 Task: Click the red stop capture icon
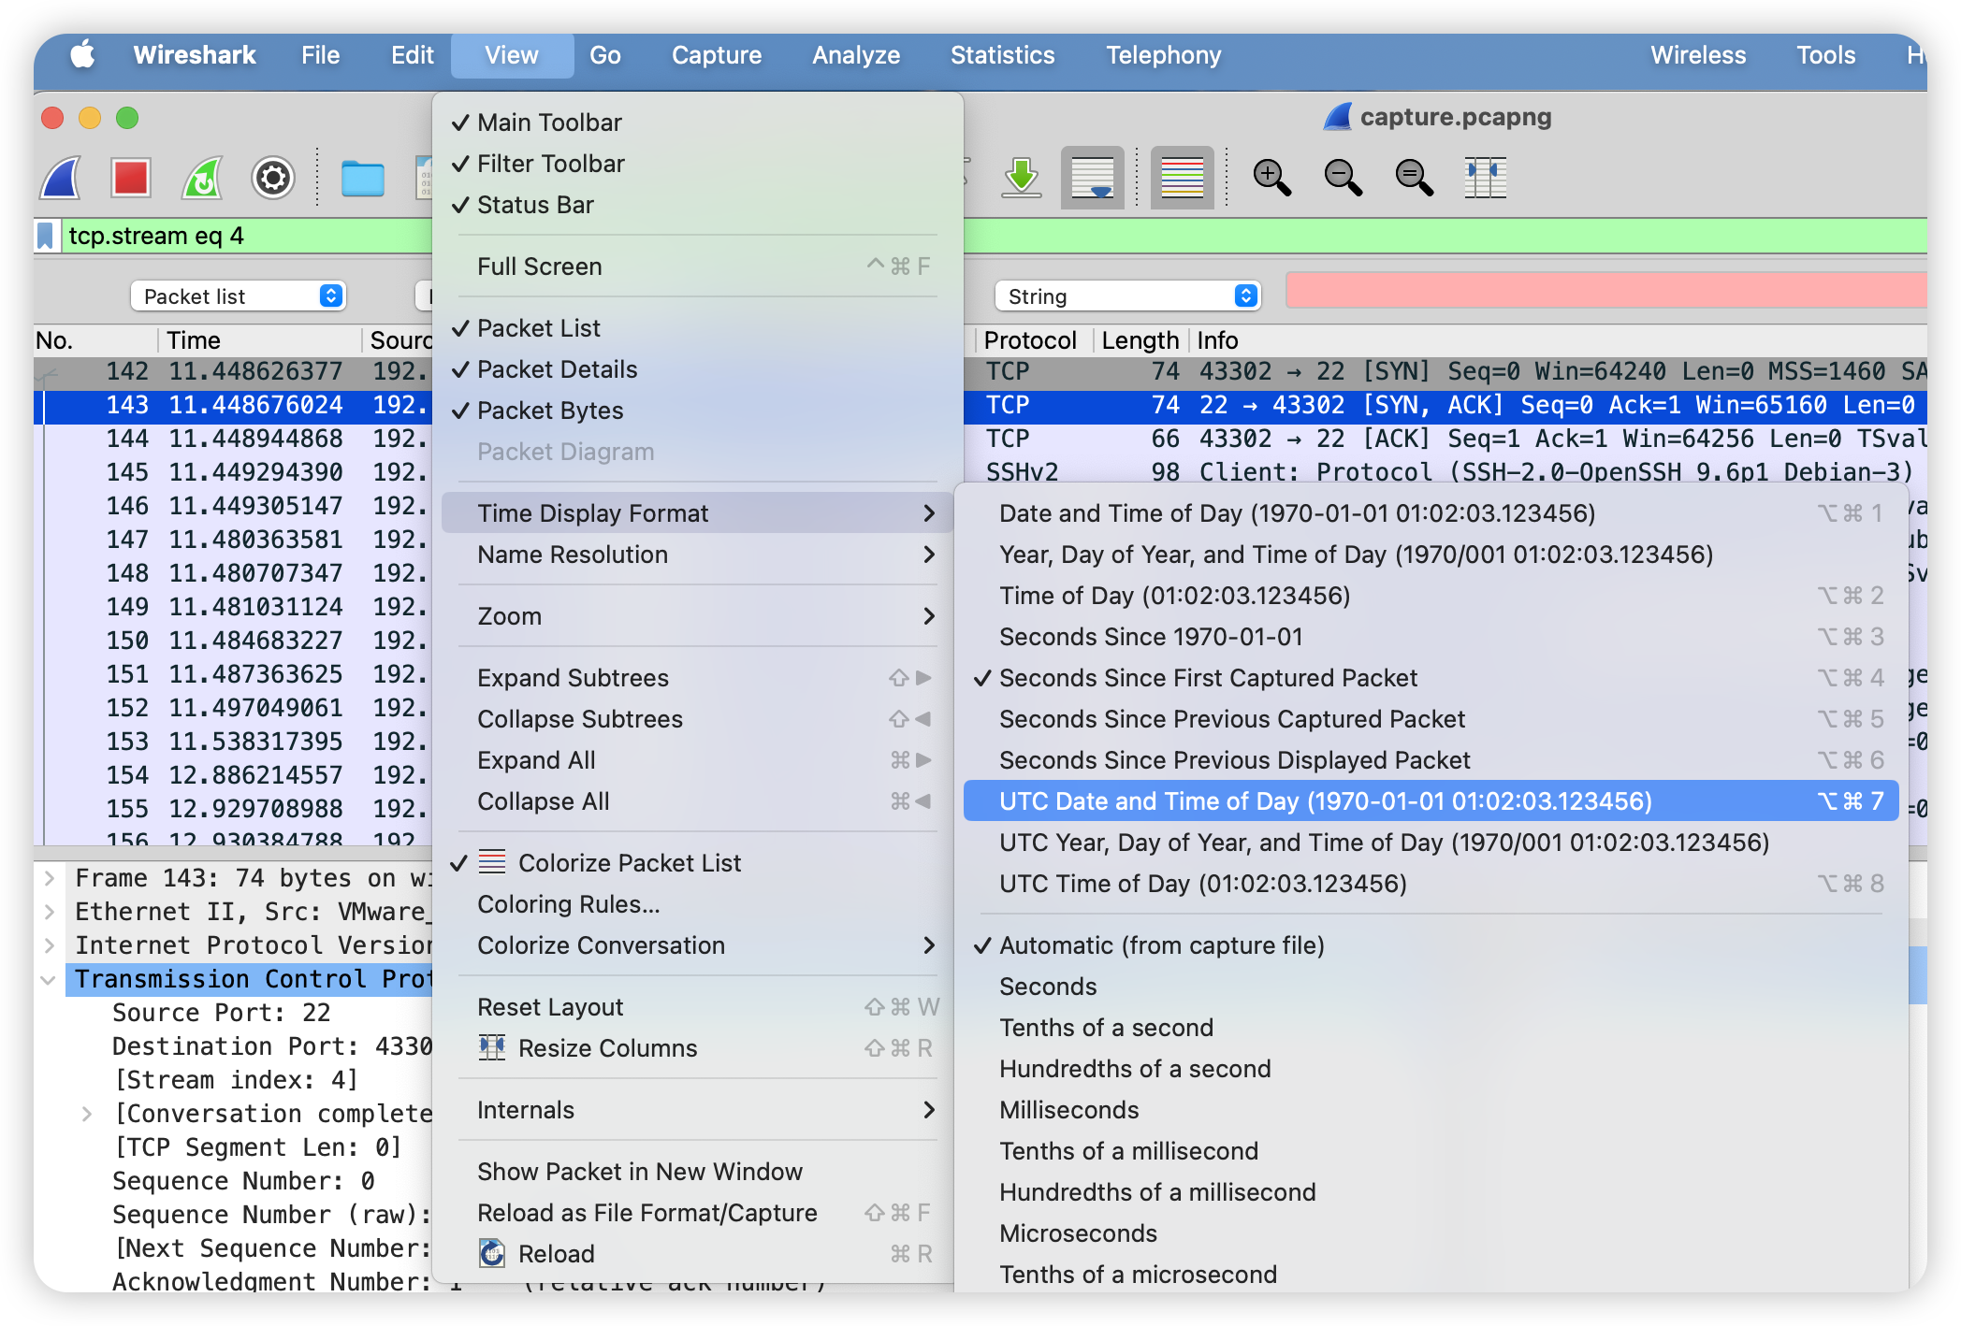(131, 178)
